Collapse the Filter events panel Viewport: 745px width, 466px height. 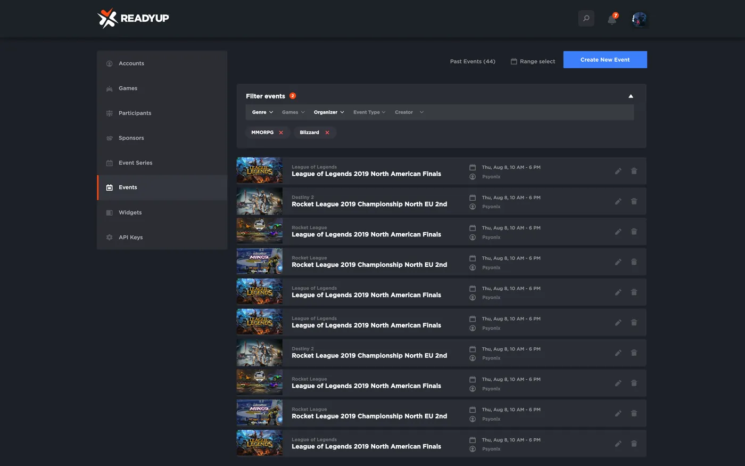click(631, 96)
